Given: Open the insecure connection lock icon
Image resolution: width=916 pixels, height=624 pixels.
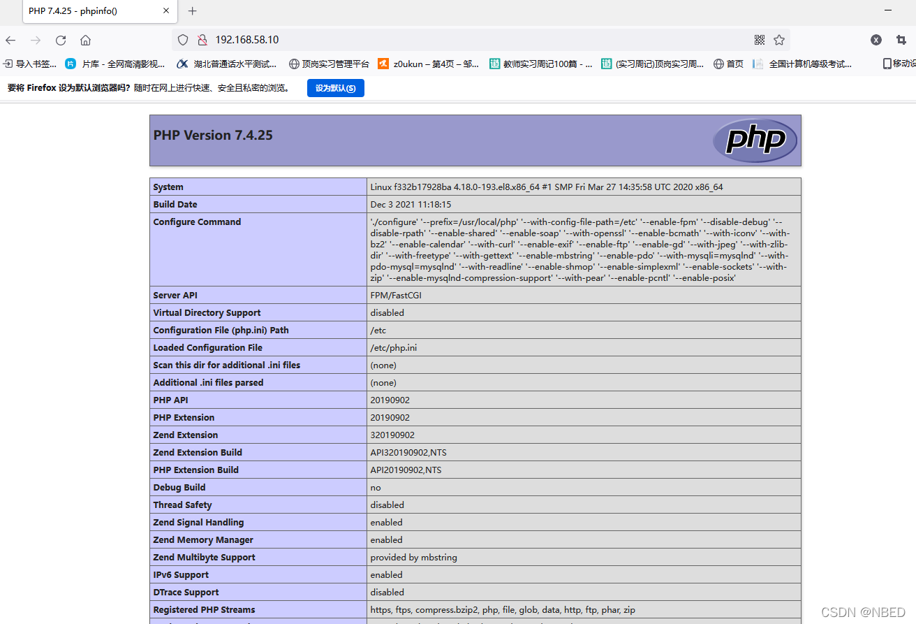Looking at the screenshot, I should (202, 40).
